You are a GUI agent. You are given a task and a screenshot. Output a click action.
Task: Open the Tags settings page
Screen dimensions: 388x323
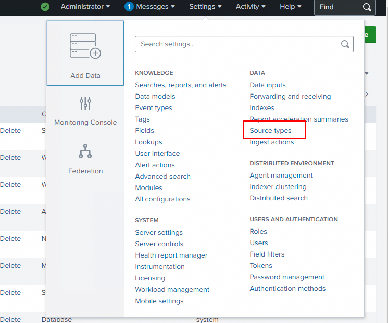[143, 119]
